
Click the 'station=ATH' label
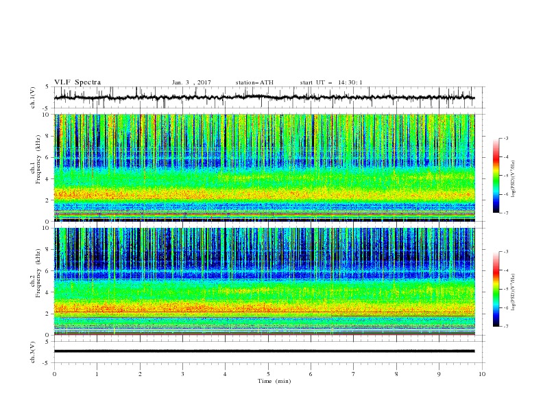click(x=254, y=83)
